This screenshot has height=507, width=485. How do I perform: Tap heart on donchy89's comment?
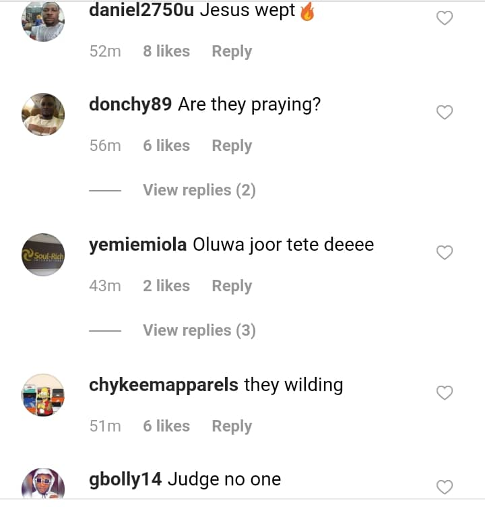445,113
